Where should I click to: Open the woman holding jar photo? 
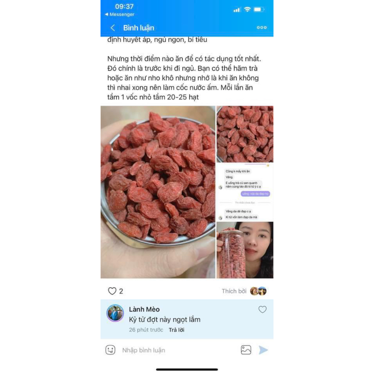(x=245, y=250)
